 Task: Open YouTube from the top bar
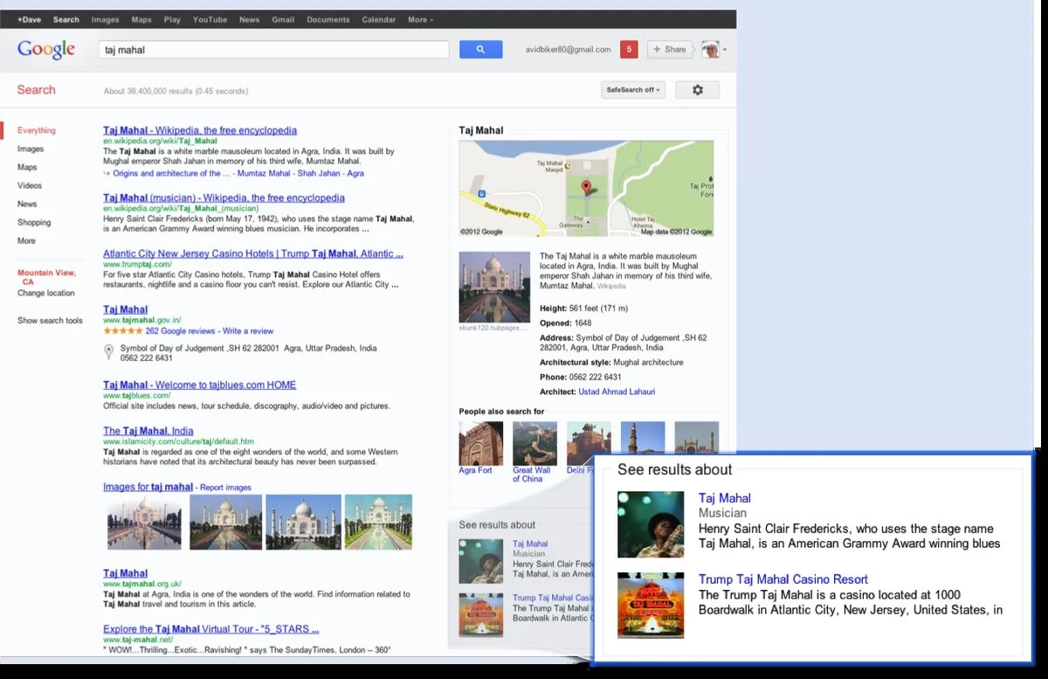pos(210,19)
